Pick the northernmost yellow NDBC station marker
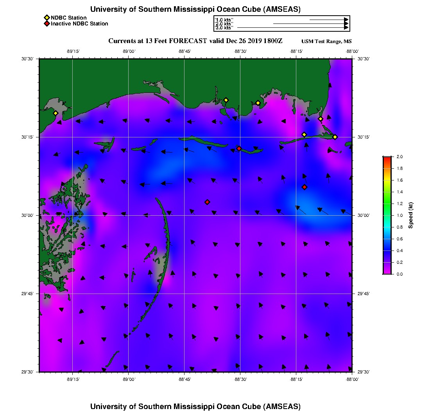430x411 pixels. click(x=226, y=100)
